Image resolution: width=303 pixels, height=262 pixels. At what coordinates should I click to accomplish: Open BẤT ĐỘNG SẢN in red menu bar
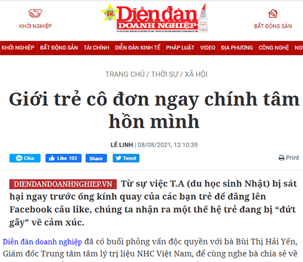(x=59, y=48)
